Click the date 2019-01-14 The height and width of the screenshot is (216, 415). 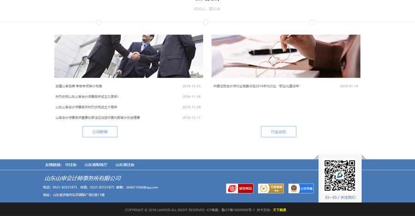[349, 86]
